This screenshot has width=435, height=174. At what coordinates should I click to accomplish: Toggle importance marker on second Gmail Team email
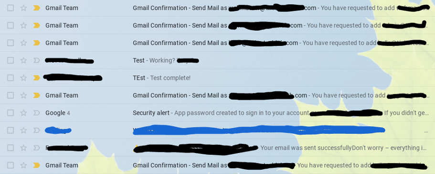coord(36,25)
